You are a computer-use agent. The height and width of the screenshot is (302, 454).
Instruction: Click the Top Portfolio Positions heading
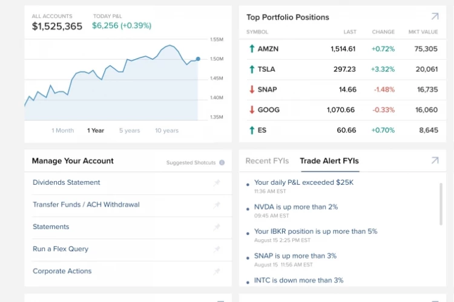(x=288, y=18)
